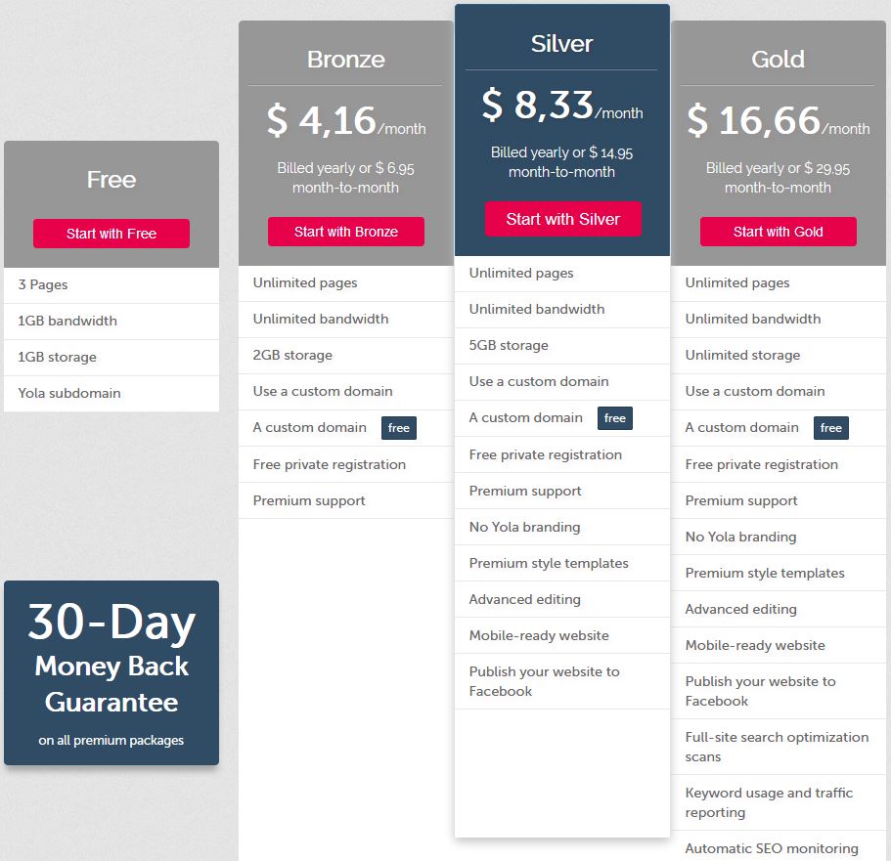Click the Gold $ 16,66 per month price
This screenshot has height=861, width=891.
coord(778,120)
